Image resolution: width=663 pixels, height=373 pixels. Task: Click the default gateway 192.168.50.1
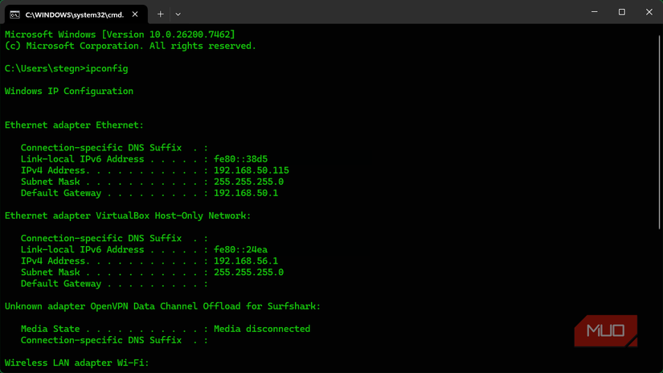coord(246,193)
